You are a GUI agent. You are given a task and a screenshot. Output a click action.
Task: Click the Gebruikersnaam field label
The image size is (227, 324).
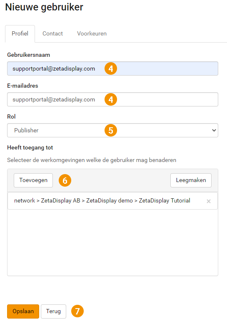[29, 55]
